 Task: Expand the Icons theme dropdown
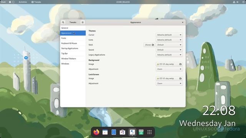click(x=169, y=40)
